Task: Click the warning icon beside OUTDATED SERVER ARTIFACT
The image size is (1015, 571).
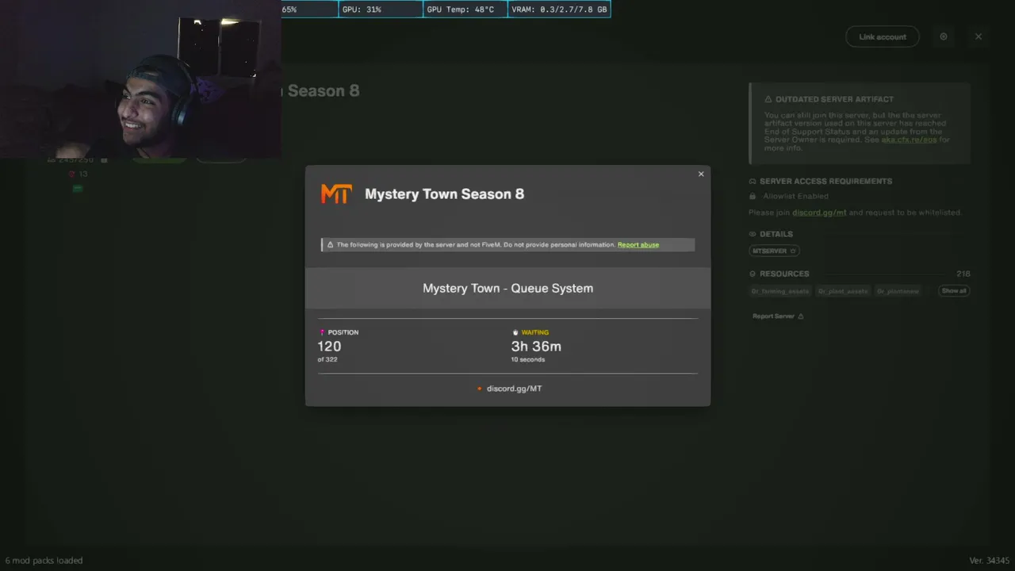Action: [x=768, y=99]
